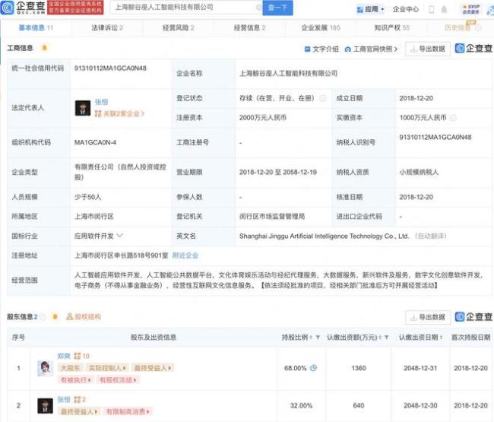Open 股权结构 equity structure
The height and width of the screenshot is (422, 494).
pyautogui.click(x=84, y=317)
